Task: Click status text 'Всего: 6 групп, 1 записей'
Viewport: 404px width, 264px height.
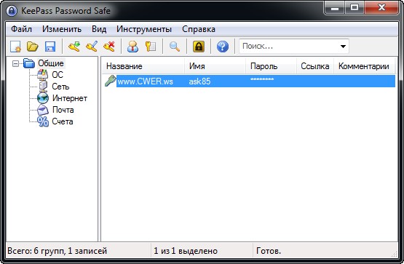Action: pos(58,251)
